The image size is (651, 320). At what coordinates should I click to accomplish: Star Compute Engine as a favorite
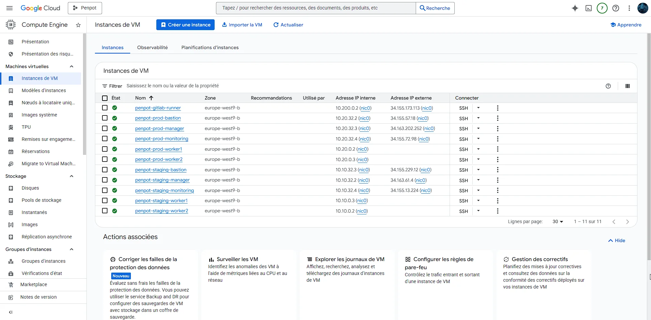point(78,25)
